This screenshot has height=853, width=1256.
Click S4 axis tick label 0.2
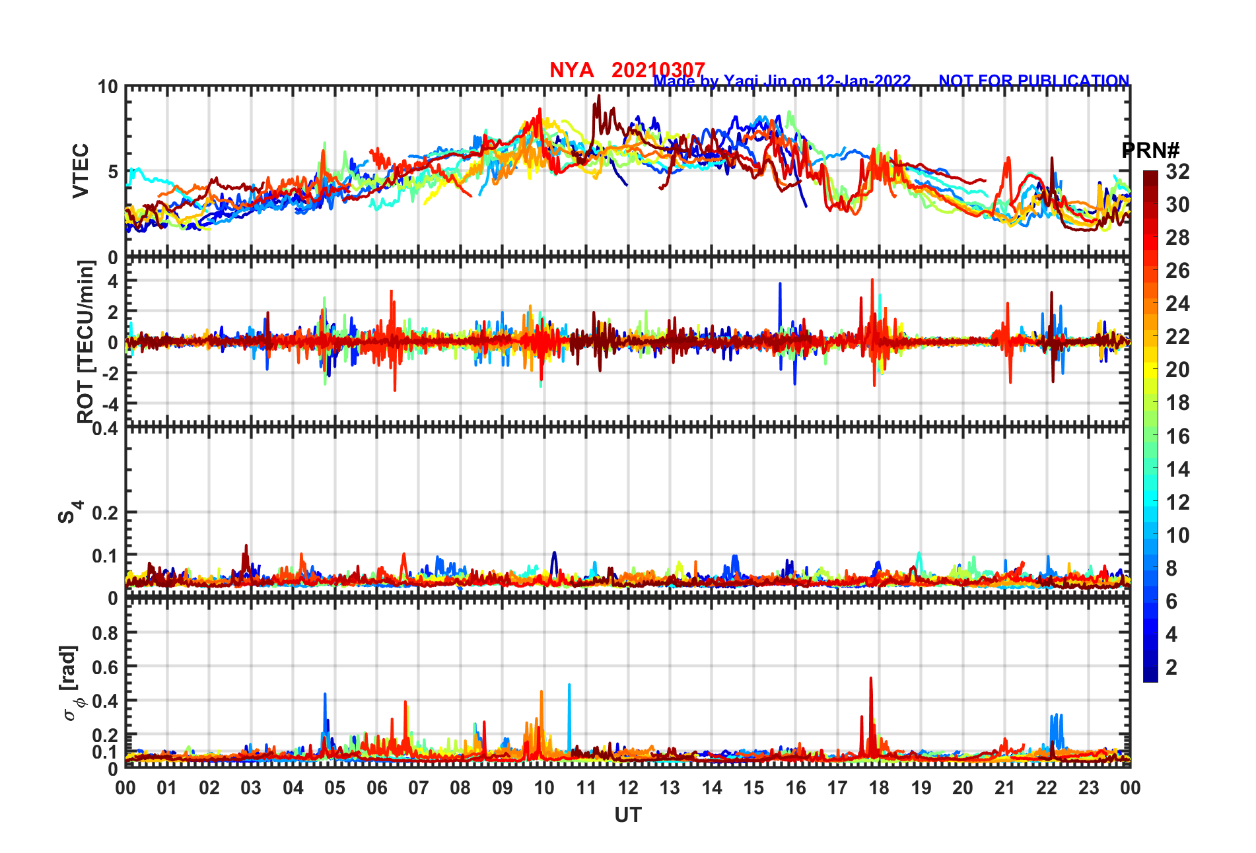(106, 512)
